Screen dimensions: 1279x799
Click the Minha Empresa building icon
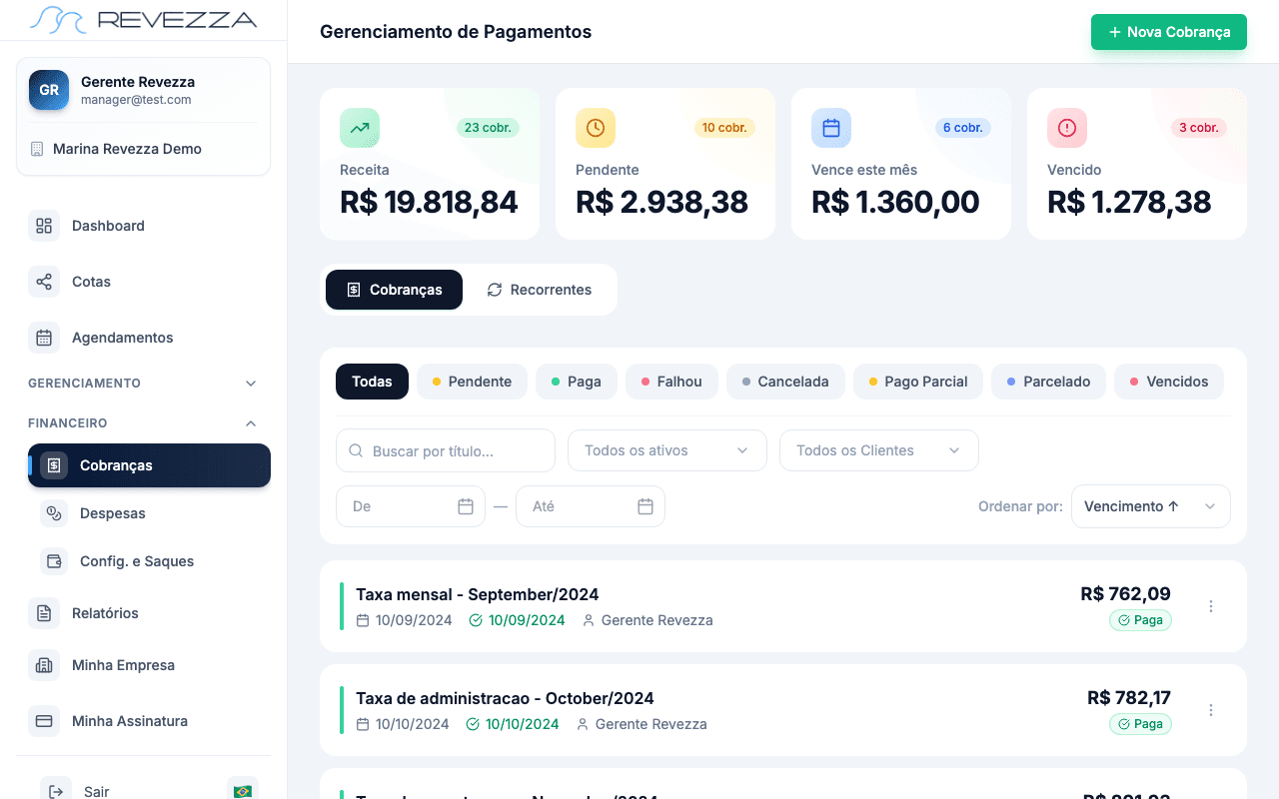44,665
